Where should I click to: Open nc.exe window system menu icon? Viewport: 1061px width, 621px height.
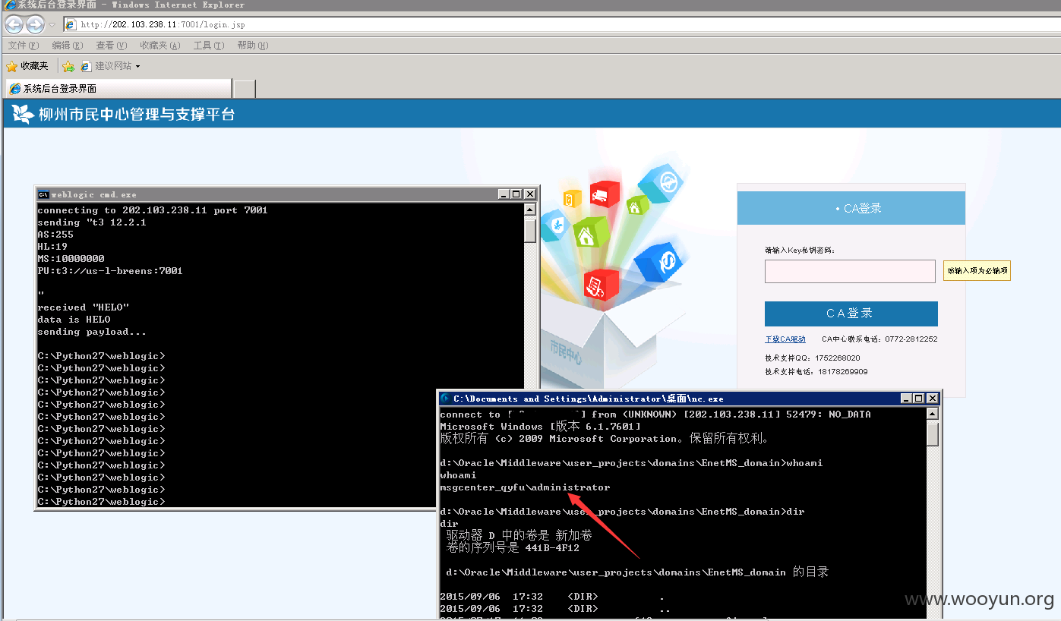(445, 398)
